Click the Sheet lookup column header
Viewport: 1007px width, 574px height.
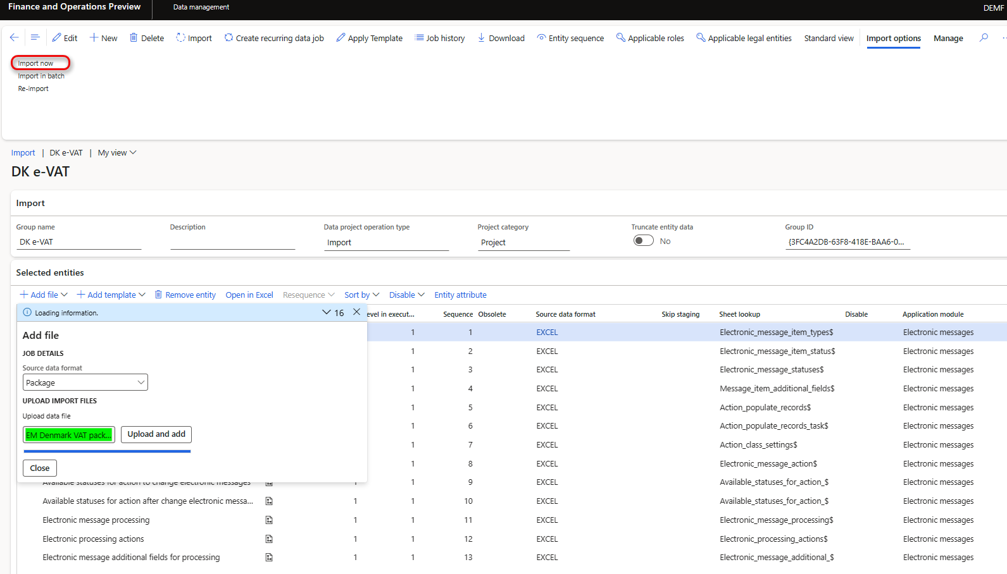(739, 314)
